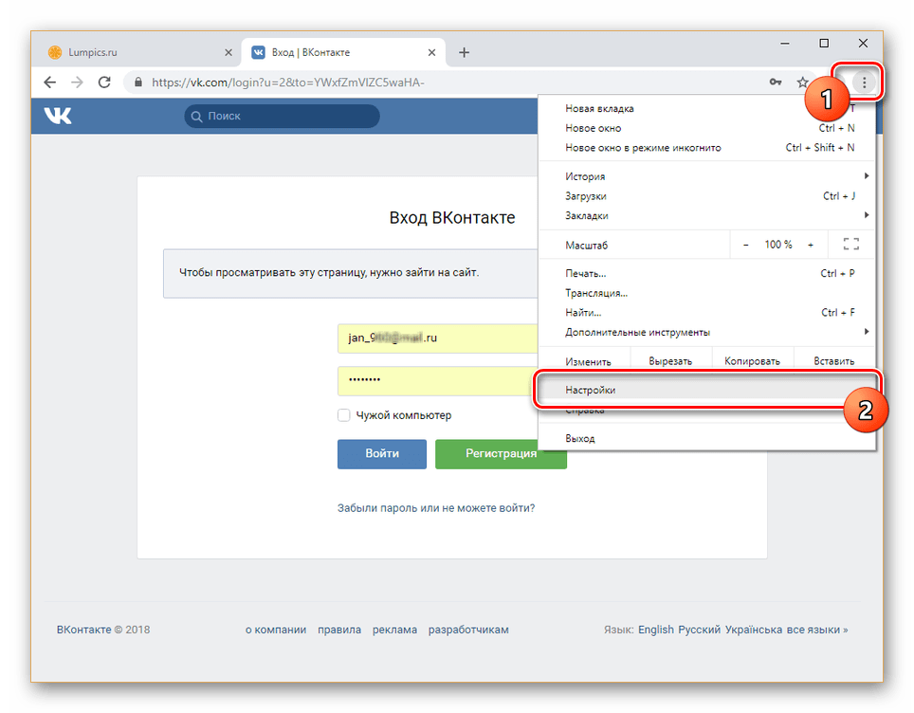This screenshot has height=713, width=914.
Task: Expand the История submenu
Action: tap(706, 176)
